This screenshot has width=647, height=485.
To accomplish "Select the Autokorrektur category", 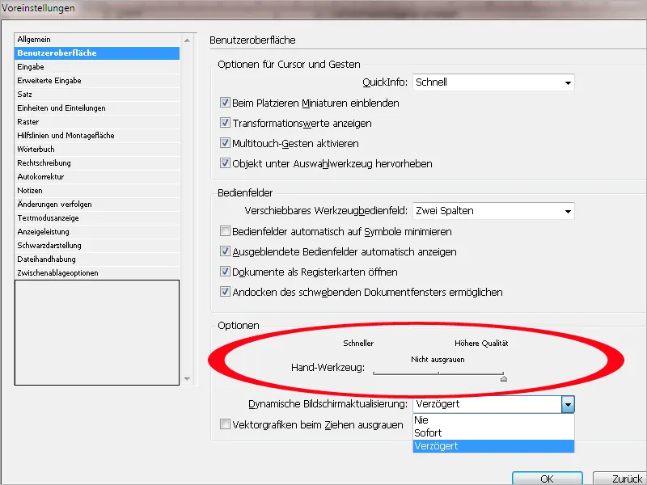I will tap(97, 177).
